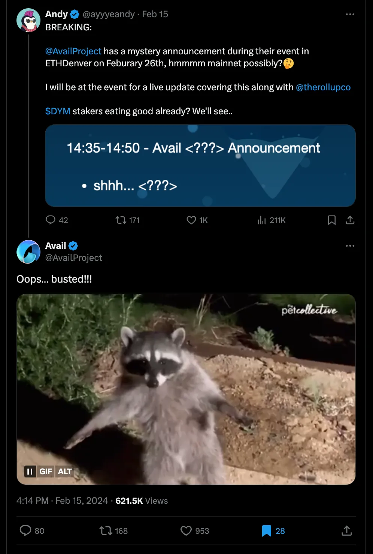Open more options on Andy's tweet
Screen dimensions: 373x554
[x=350, y=14]
